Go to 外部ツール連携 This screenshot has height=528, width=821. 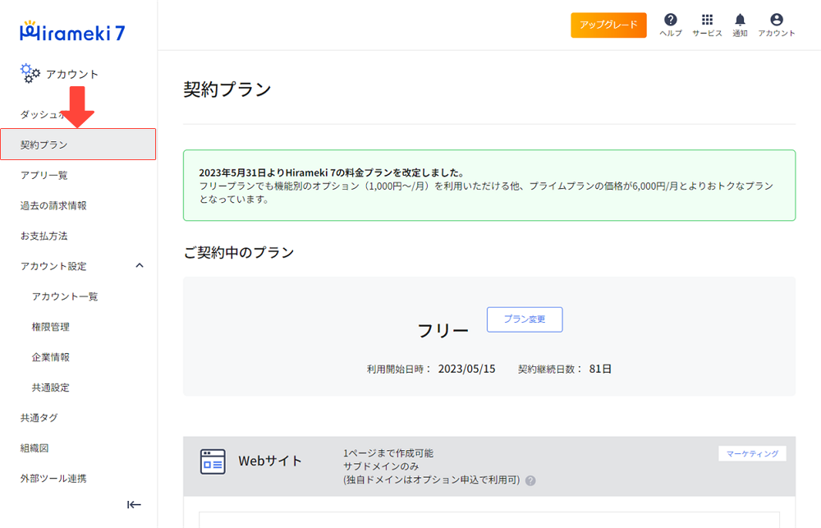pos(53,478)
